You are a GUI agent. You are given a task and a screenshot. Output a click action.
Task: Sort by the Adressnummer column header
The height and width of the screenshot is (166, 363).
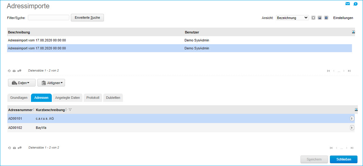point(20,110)
